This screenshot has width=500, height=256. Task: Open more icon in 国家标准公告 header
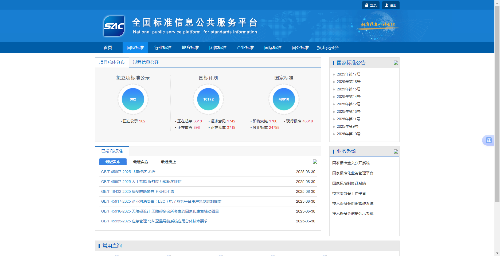(x=396, y=63)
